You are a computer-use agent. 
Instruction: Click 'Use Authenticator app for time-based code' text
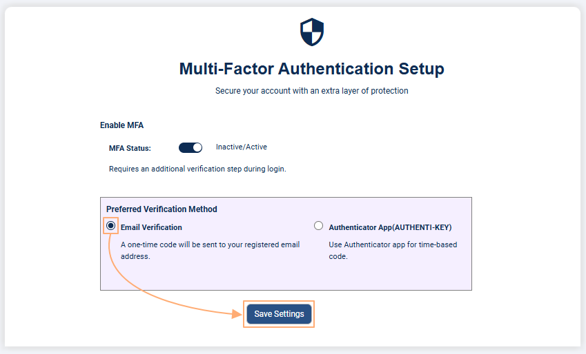(x=393, y=250)
